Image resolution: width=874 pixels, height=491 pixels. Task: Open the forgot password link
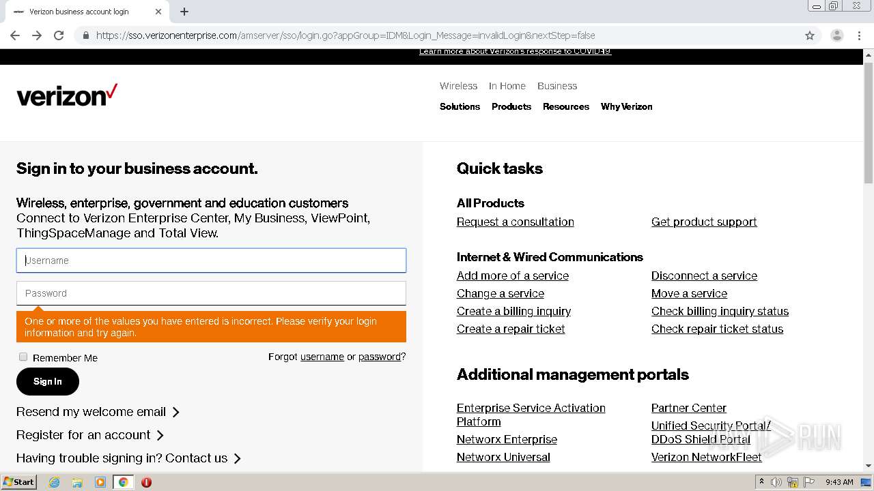point(380,357)
